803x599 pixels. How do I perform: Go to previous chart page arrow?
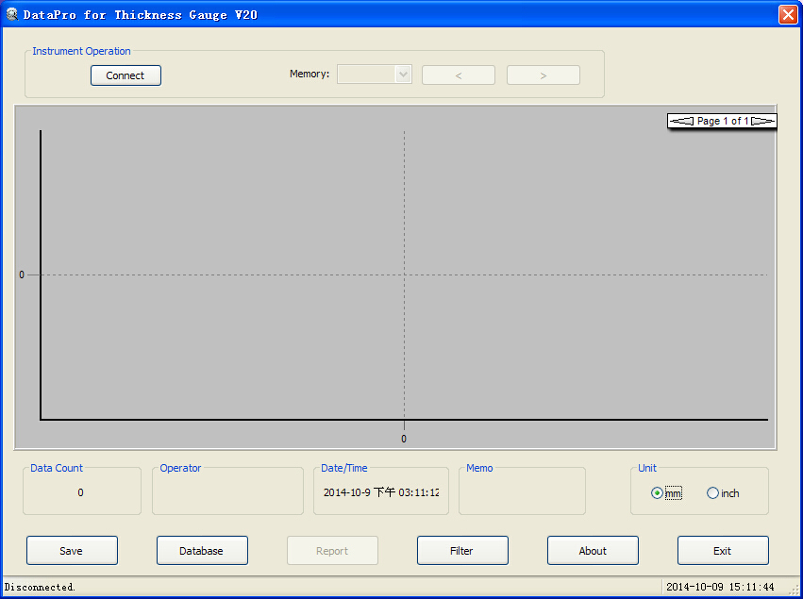click(x=682, y=121)
